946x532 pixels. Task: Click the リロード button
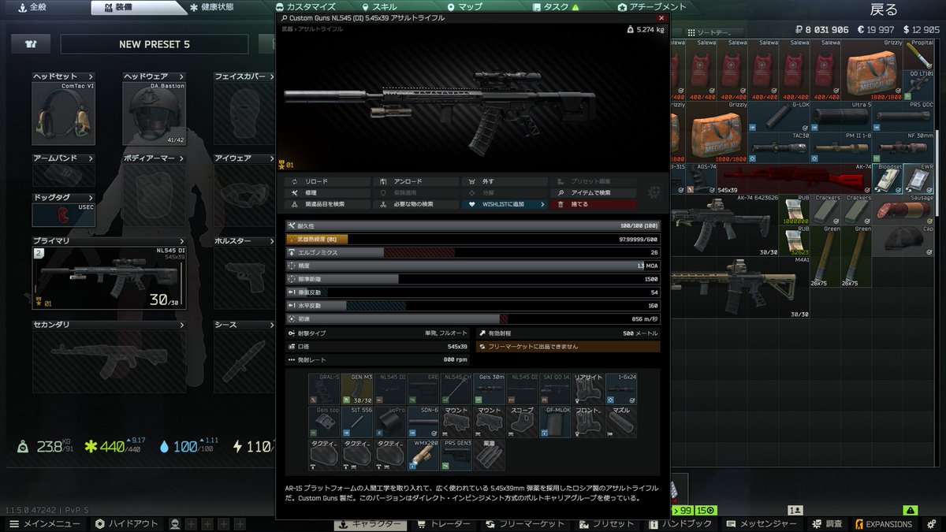coord(328,181)
